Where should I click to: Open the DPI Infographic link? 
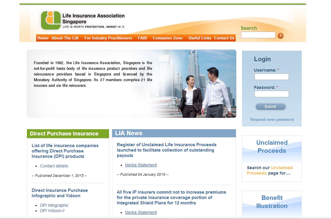coord(54,205)
